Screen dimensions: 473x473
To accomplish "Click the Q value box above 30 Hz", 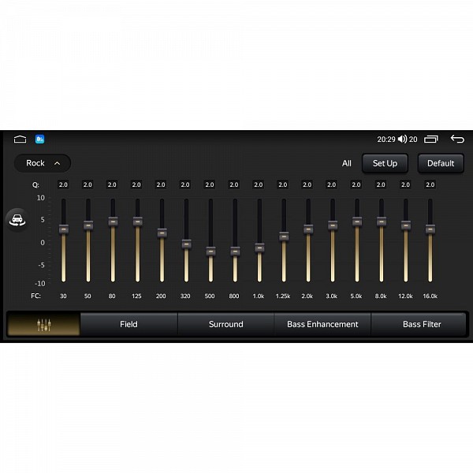I will click(x=63, y=184).
